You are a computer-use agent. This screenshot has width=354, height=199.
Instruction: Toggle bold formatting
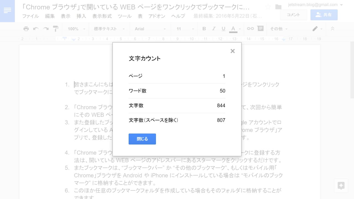204,29
